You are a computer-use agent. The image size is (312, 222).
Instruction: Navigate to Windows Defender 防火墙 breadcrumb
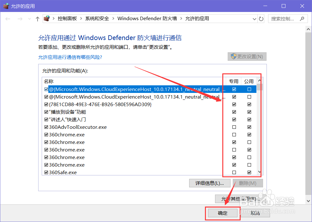(147, 19)
